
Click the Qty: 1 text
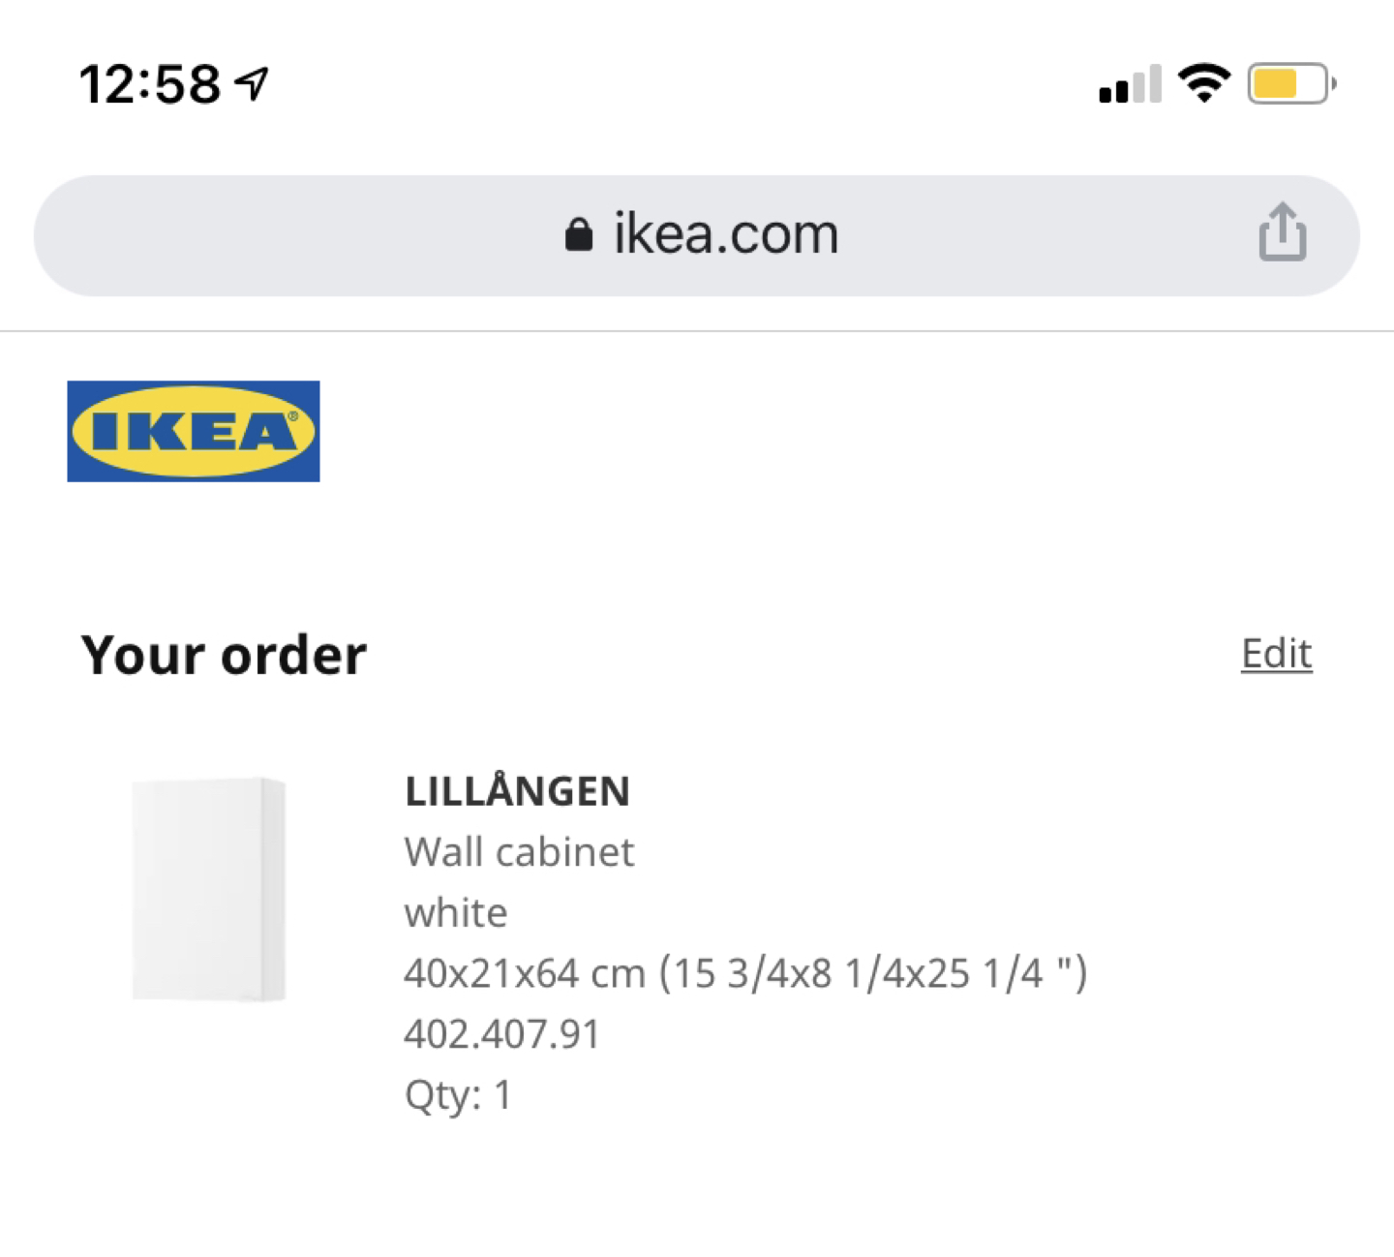coord(458,1096)
